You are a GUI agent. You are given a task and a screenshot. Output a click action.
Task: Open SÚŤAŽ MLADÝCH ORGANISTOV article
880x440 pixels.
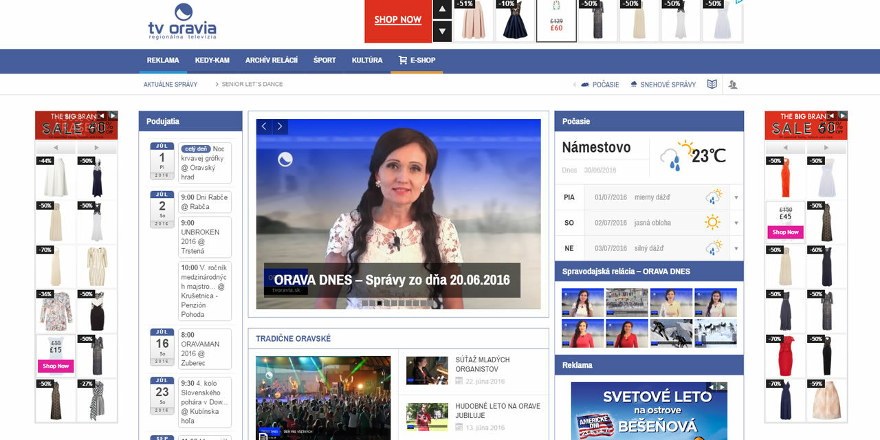point(482,364)
